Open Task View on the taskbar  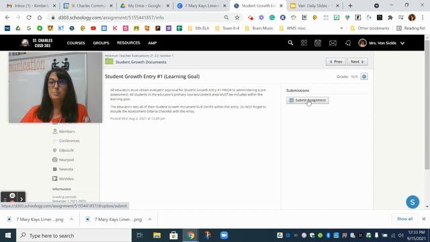140,235
